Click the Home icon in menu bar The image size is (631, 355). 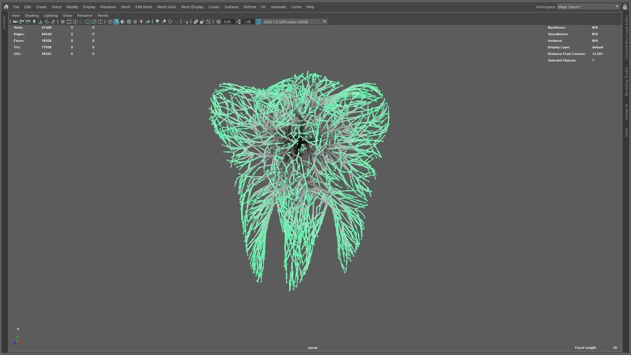click(x=6, y=7)
